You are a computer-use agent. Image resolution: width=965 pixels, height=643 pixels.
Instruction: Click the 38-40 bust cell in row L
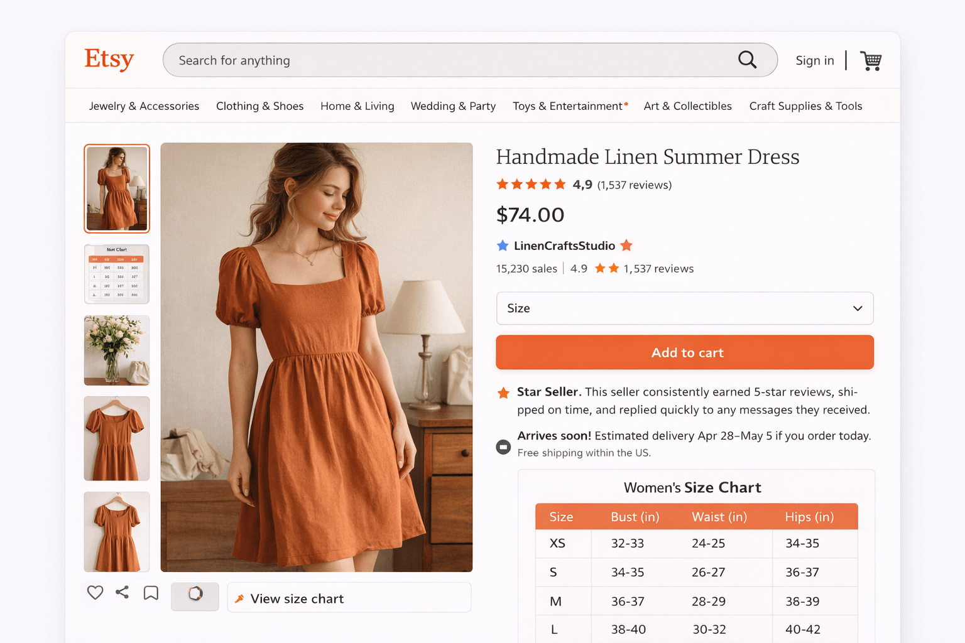click(628, 629)
